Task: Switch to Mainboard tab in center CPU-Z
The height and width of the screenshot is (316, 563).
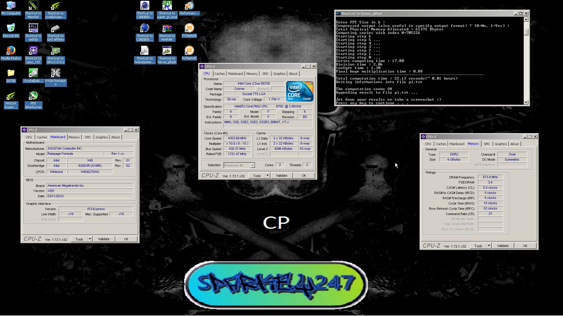Action: click(x=235, y=74)
